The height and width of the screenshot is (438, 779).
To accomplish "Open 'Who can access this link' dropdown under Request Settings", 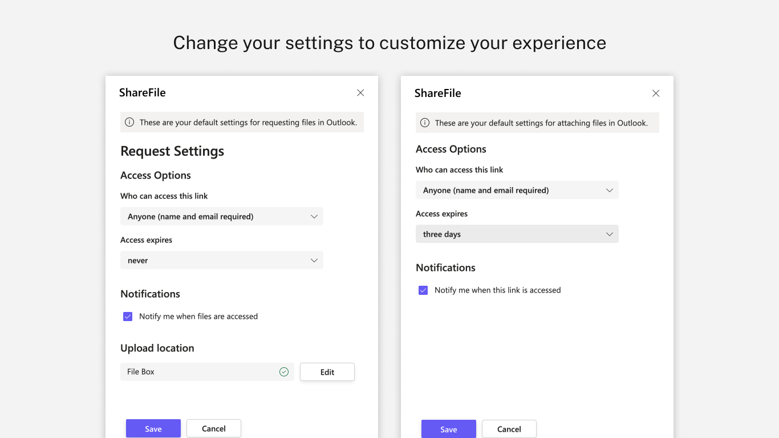I will [x=221, y=216].
